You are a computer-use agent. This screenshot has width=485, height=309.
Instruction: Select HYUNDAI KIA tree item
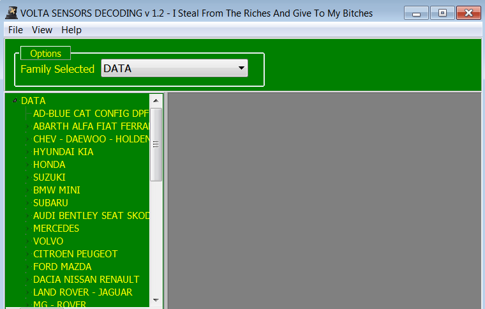pos(63,152)
